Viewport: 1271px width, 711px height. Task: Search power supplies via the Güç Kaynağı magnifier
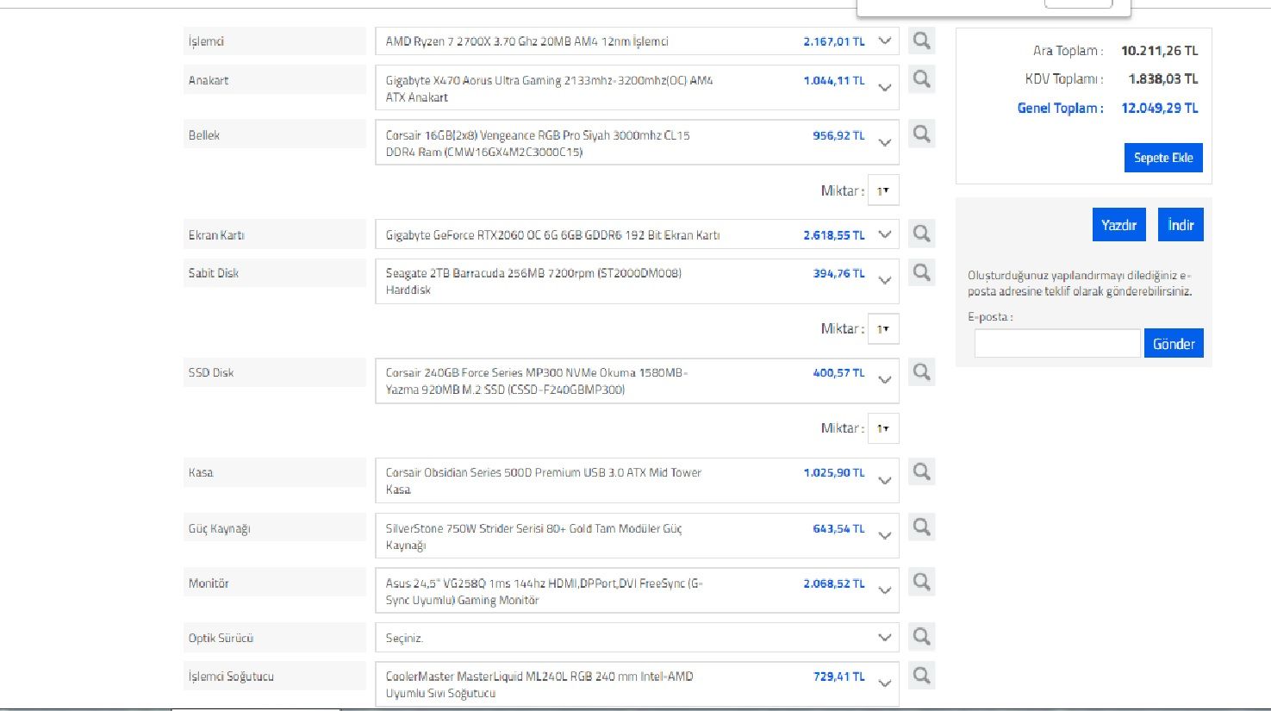pos(921,527)
